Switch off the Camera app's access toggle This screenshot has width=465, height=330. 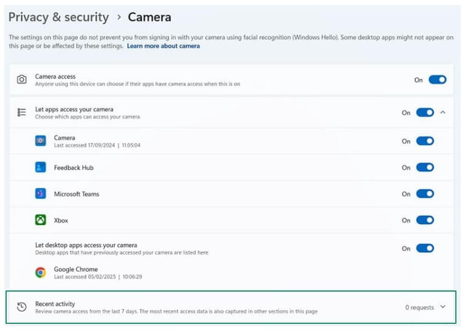424,141
